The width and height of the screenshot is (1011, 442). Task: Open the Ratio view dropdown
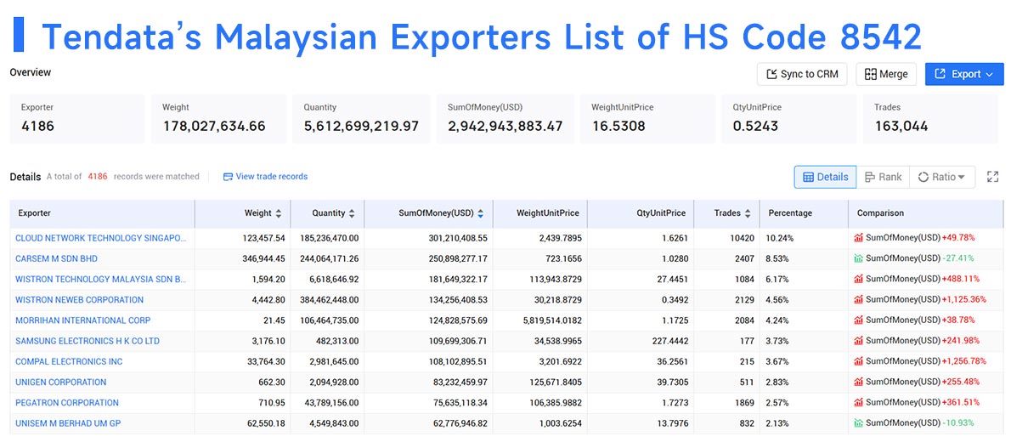[x=942, y=177]
